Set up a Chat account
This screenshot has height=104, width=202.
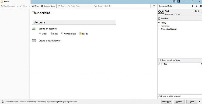[x=54, y=34]
